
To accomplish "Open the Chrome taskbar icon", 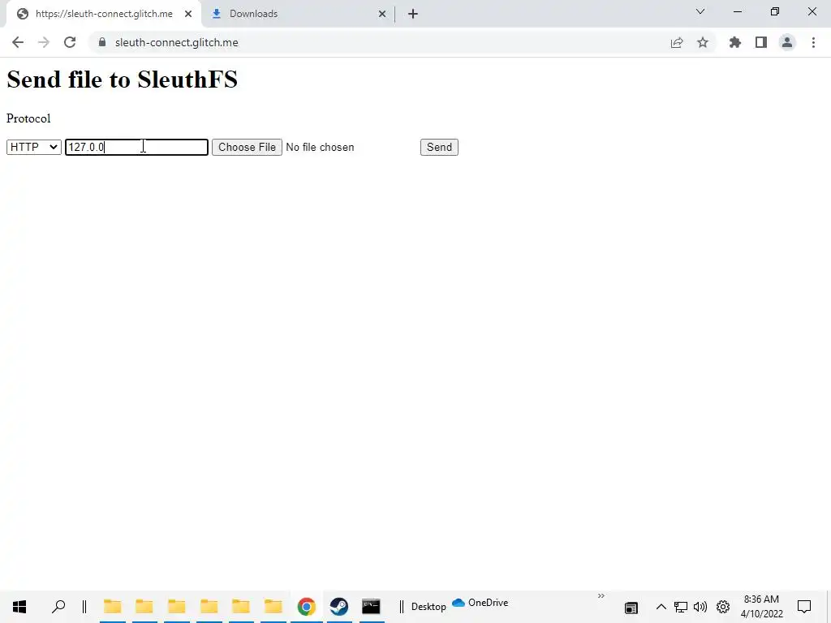I will [x=306, y=607].
